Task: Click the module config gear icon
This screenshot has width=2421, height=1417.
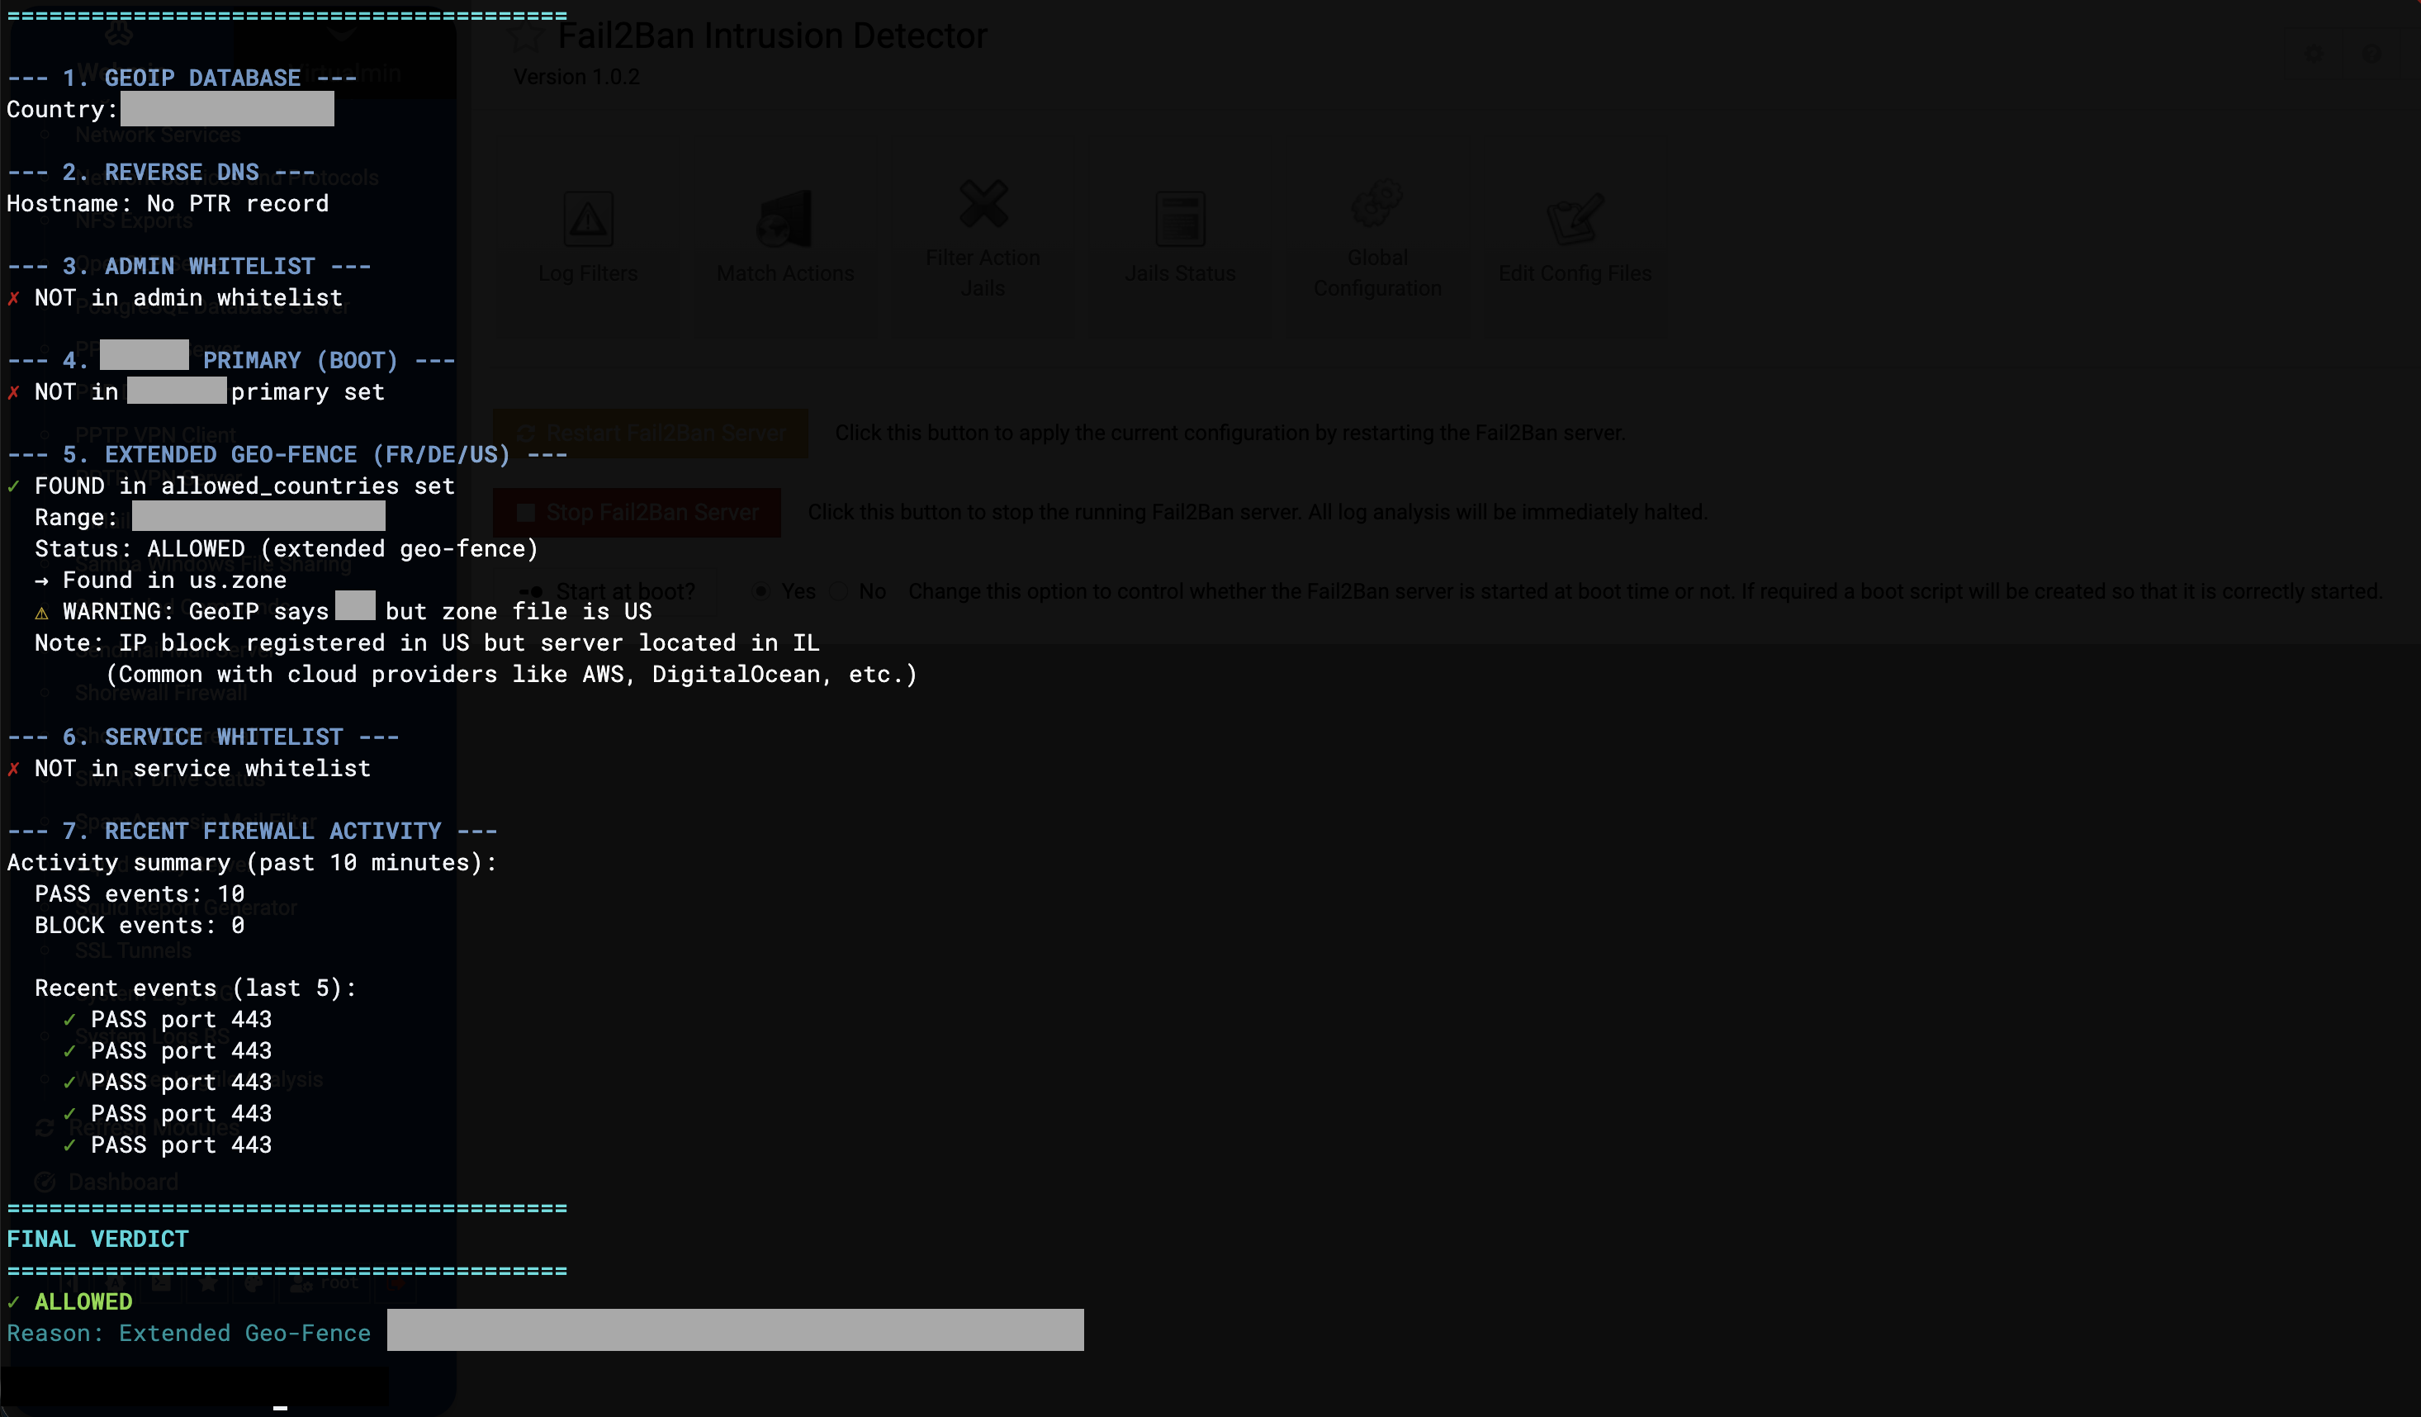Action: [2315, 54]
